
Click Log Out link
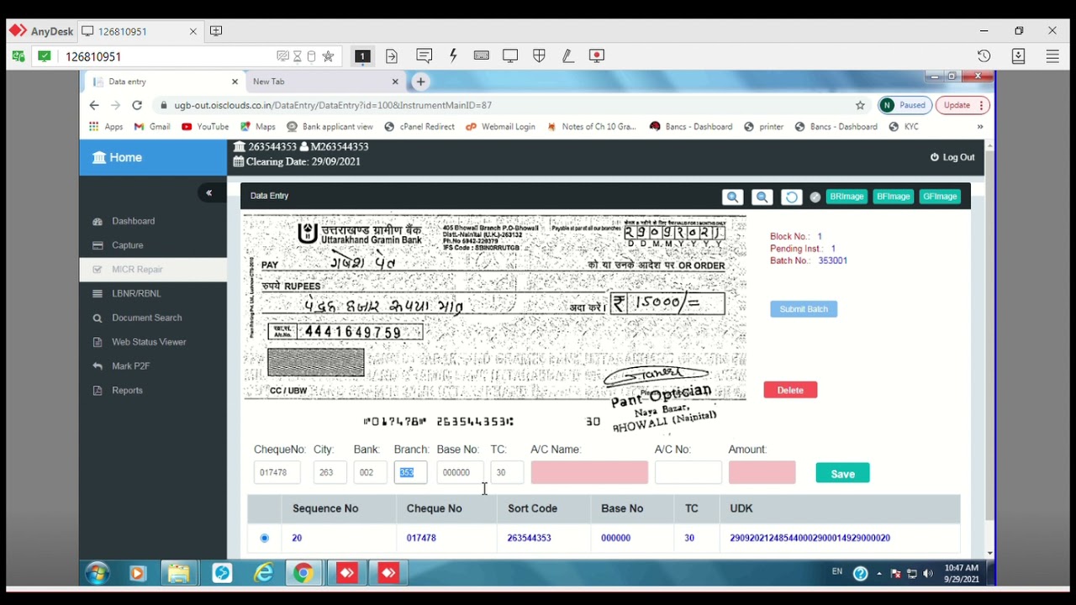pyautogui.click(x=952, y=157)
